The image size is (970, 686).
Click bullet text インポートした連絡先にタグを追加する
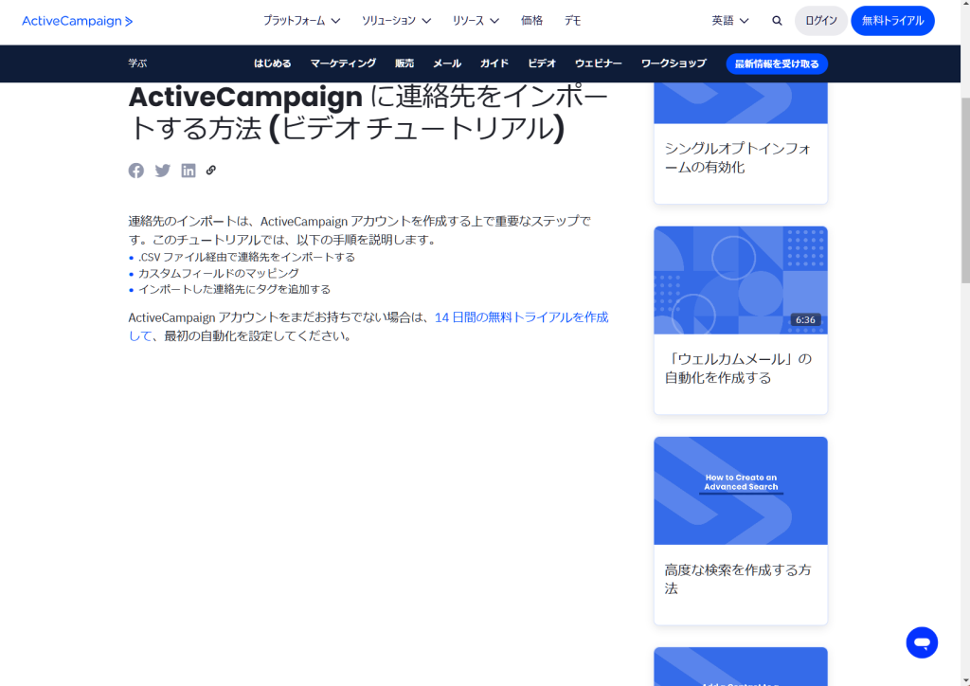pos(235,289)
